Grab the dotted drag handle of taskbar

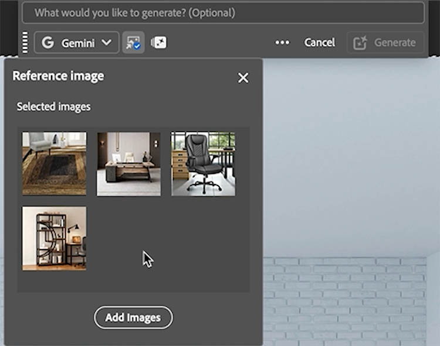(x=25, y=43)
